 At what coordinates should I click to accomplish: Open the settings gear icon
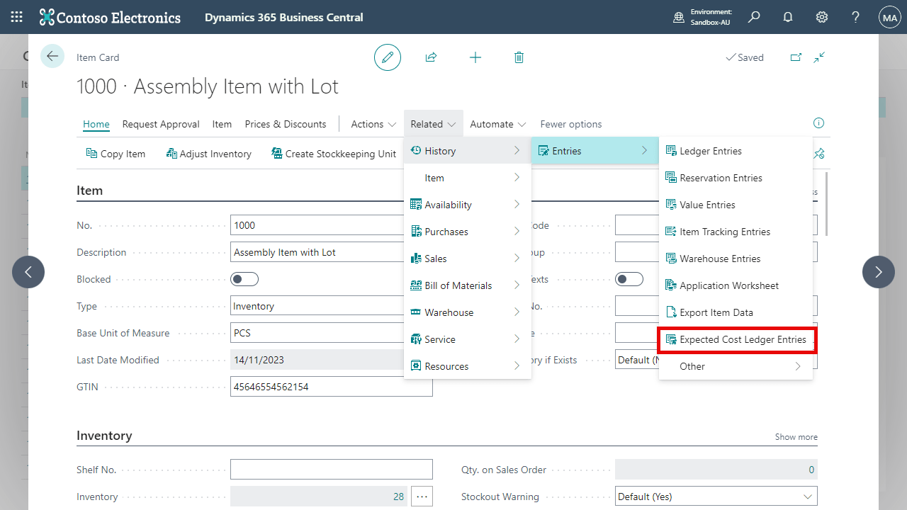821,17
